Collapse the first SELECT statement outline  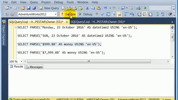click(16, 27)
